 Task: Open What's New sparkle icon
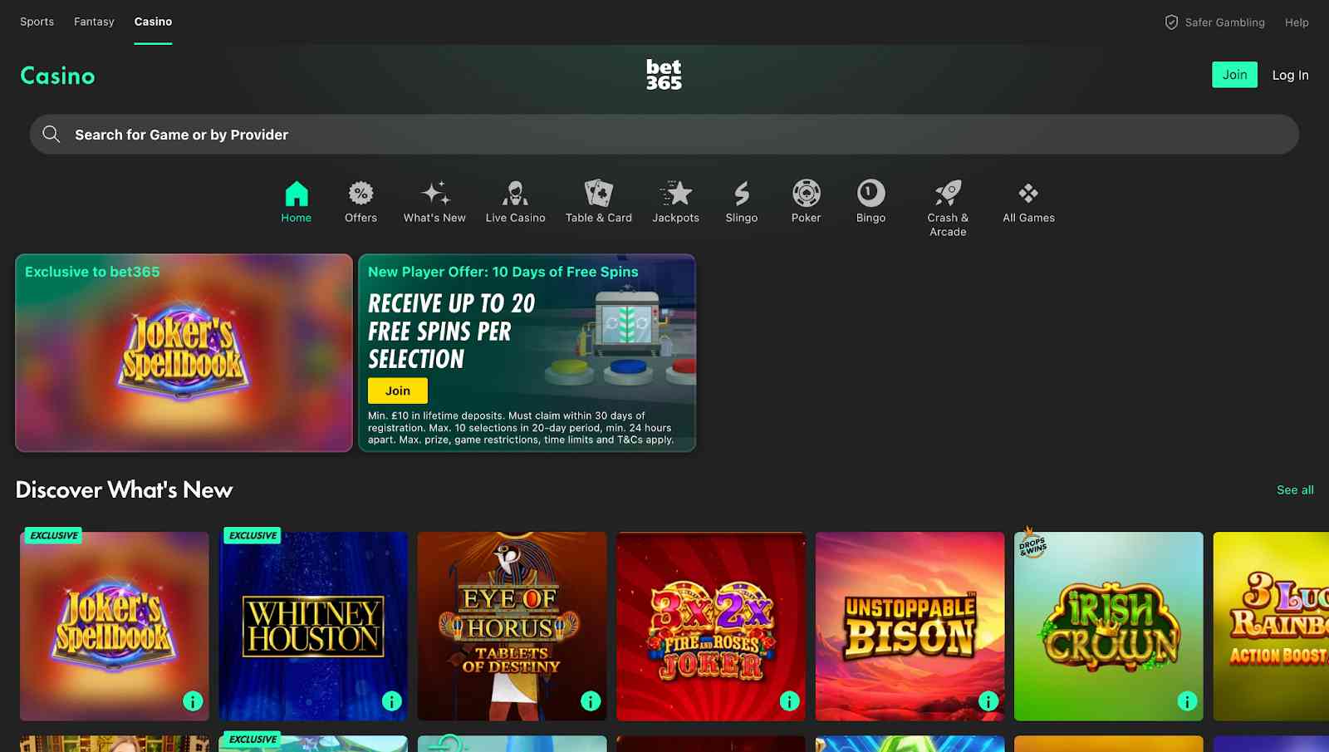(x=434, y=194)
